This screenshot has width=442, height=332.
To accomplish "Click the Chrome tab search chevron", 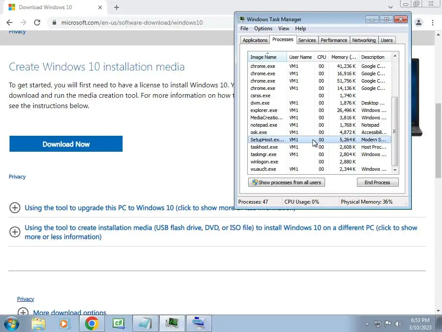I will [x=390, y=7].
